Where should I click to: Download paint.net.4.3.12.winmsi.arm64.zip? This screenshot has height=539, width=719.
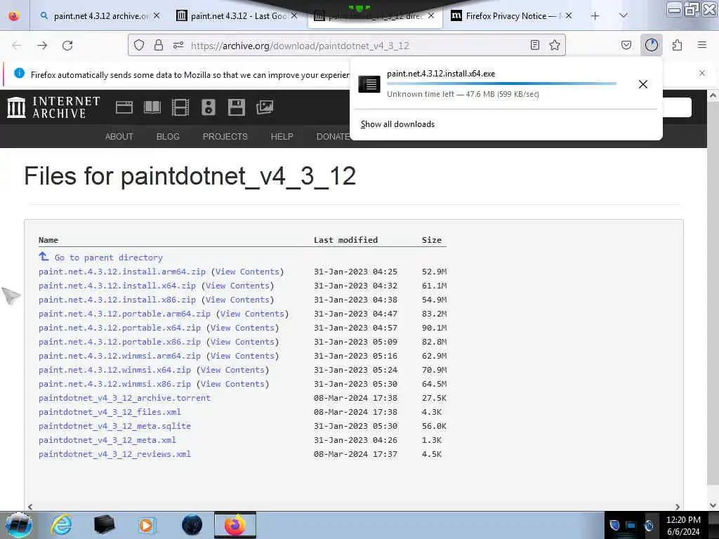pos(119,356)
